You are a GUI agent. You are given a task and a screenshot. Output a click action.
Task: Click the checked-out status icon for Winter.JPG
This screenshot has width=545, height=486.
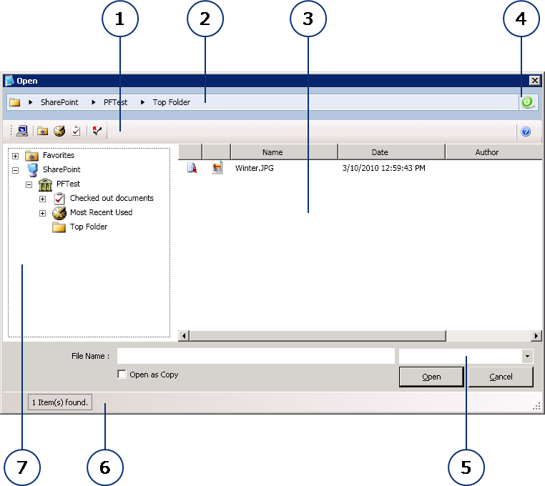tap(192, 168)
